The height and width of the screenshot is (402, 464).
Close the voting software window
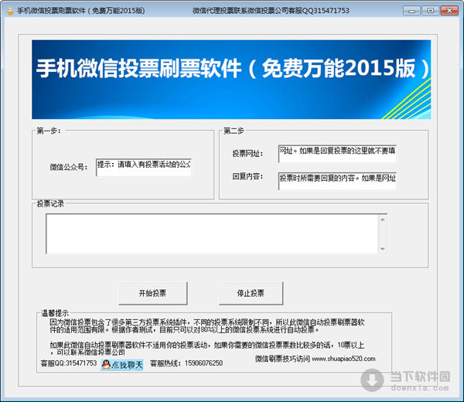pos(449,11)
